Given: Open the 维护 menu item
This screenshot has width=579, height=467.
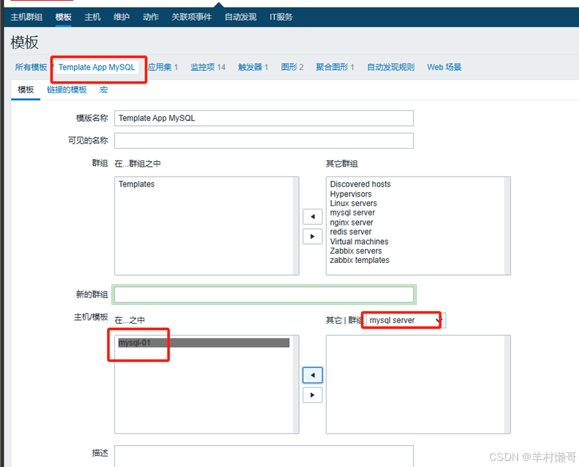Looking at the screenshot, I should click(121, 17).
